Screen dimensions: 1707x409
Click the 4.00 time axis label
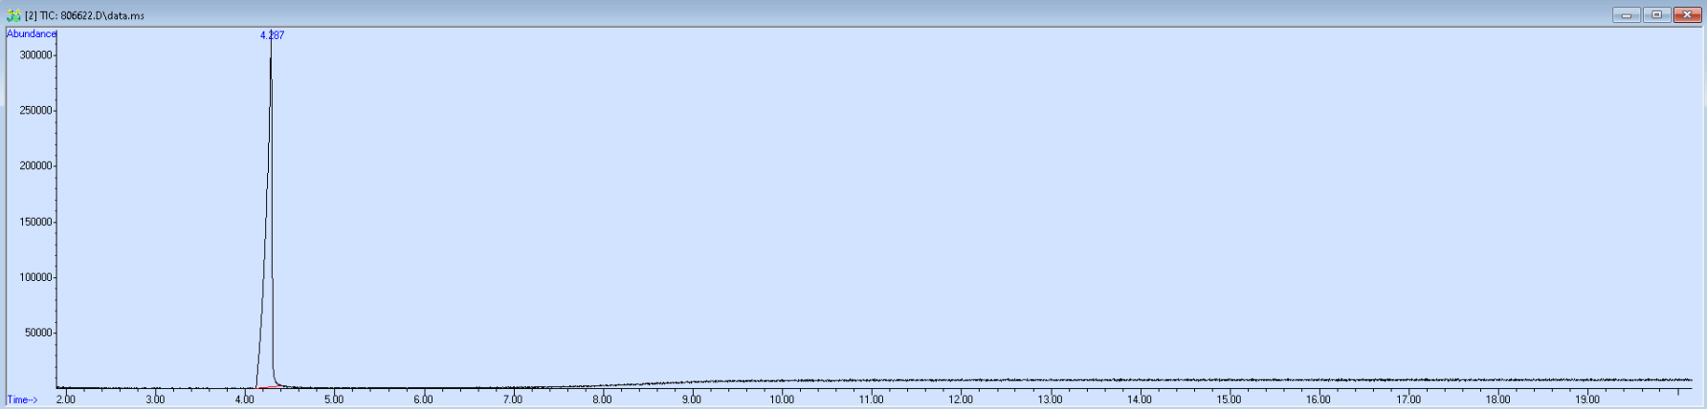pos(244,399)
